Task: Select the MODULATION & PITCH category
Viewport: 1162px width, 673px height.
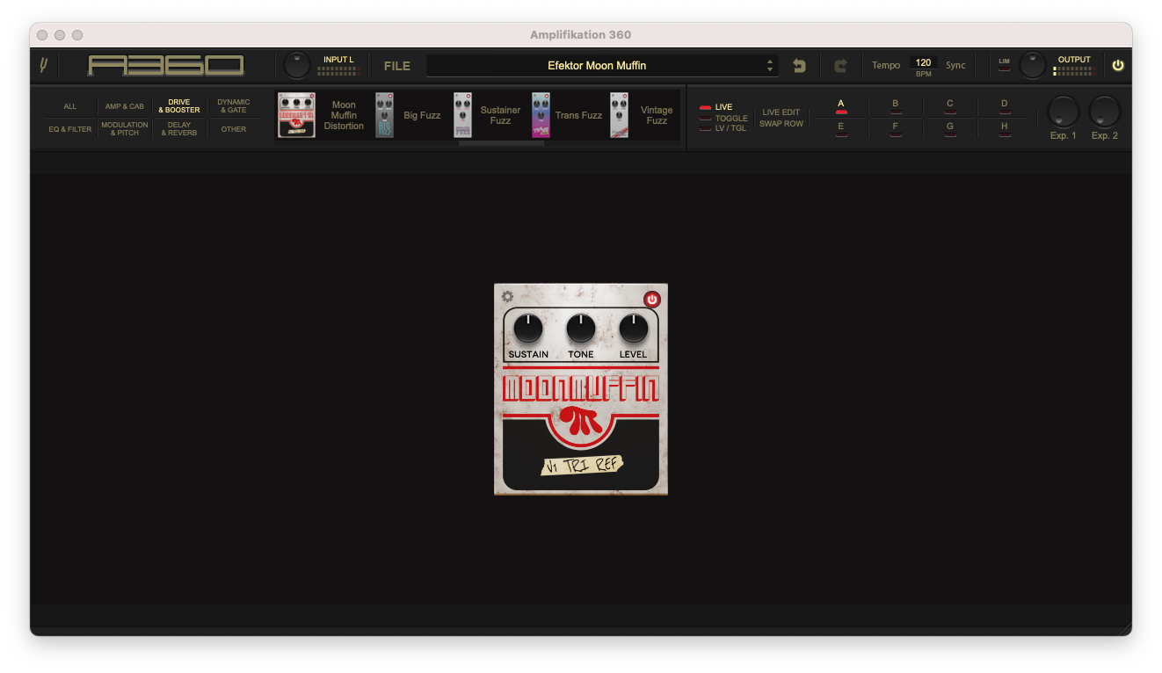Action: pos(125,129)
